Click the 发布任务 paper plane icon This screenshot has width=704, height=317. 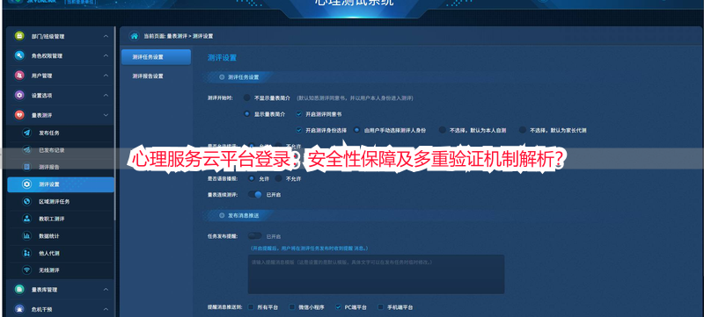pyautogui.click(x=27, y=133)
